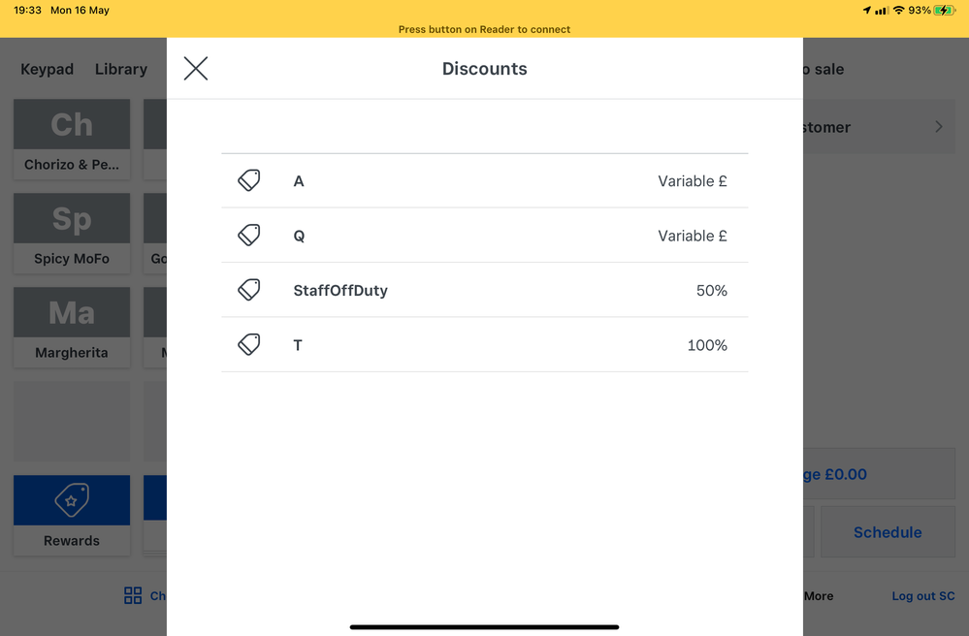Screen dimensions: 969x636
Task: Tap the tag icon beside discount T
Action: click(x=249, y=345)
